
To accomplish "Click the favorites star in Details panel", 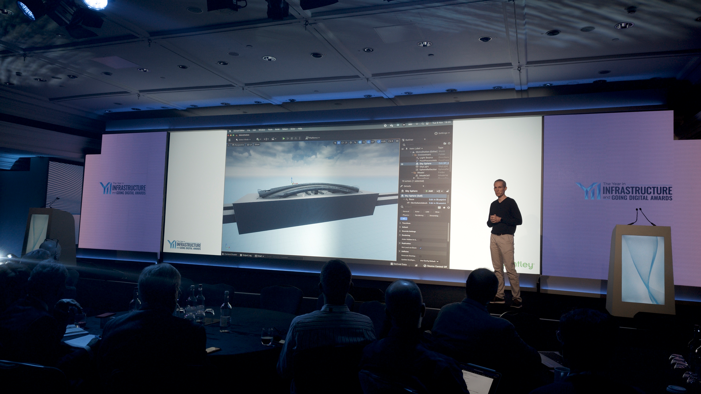I will (x=444, y=208).
